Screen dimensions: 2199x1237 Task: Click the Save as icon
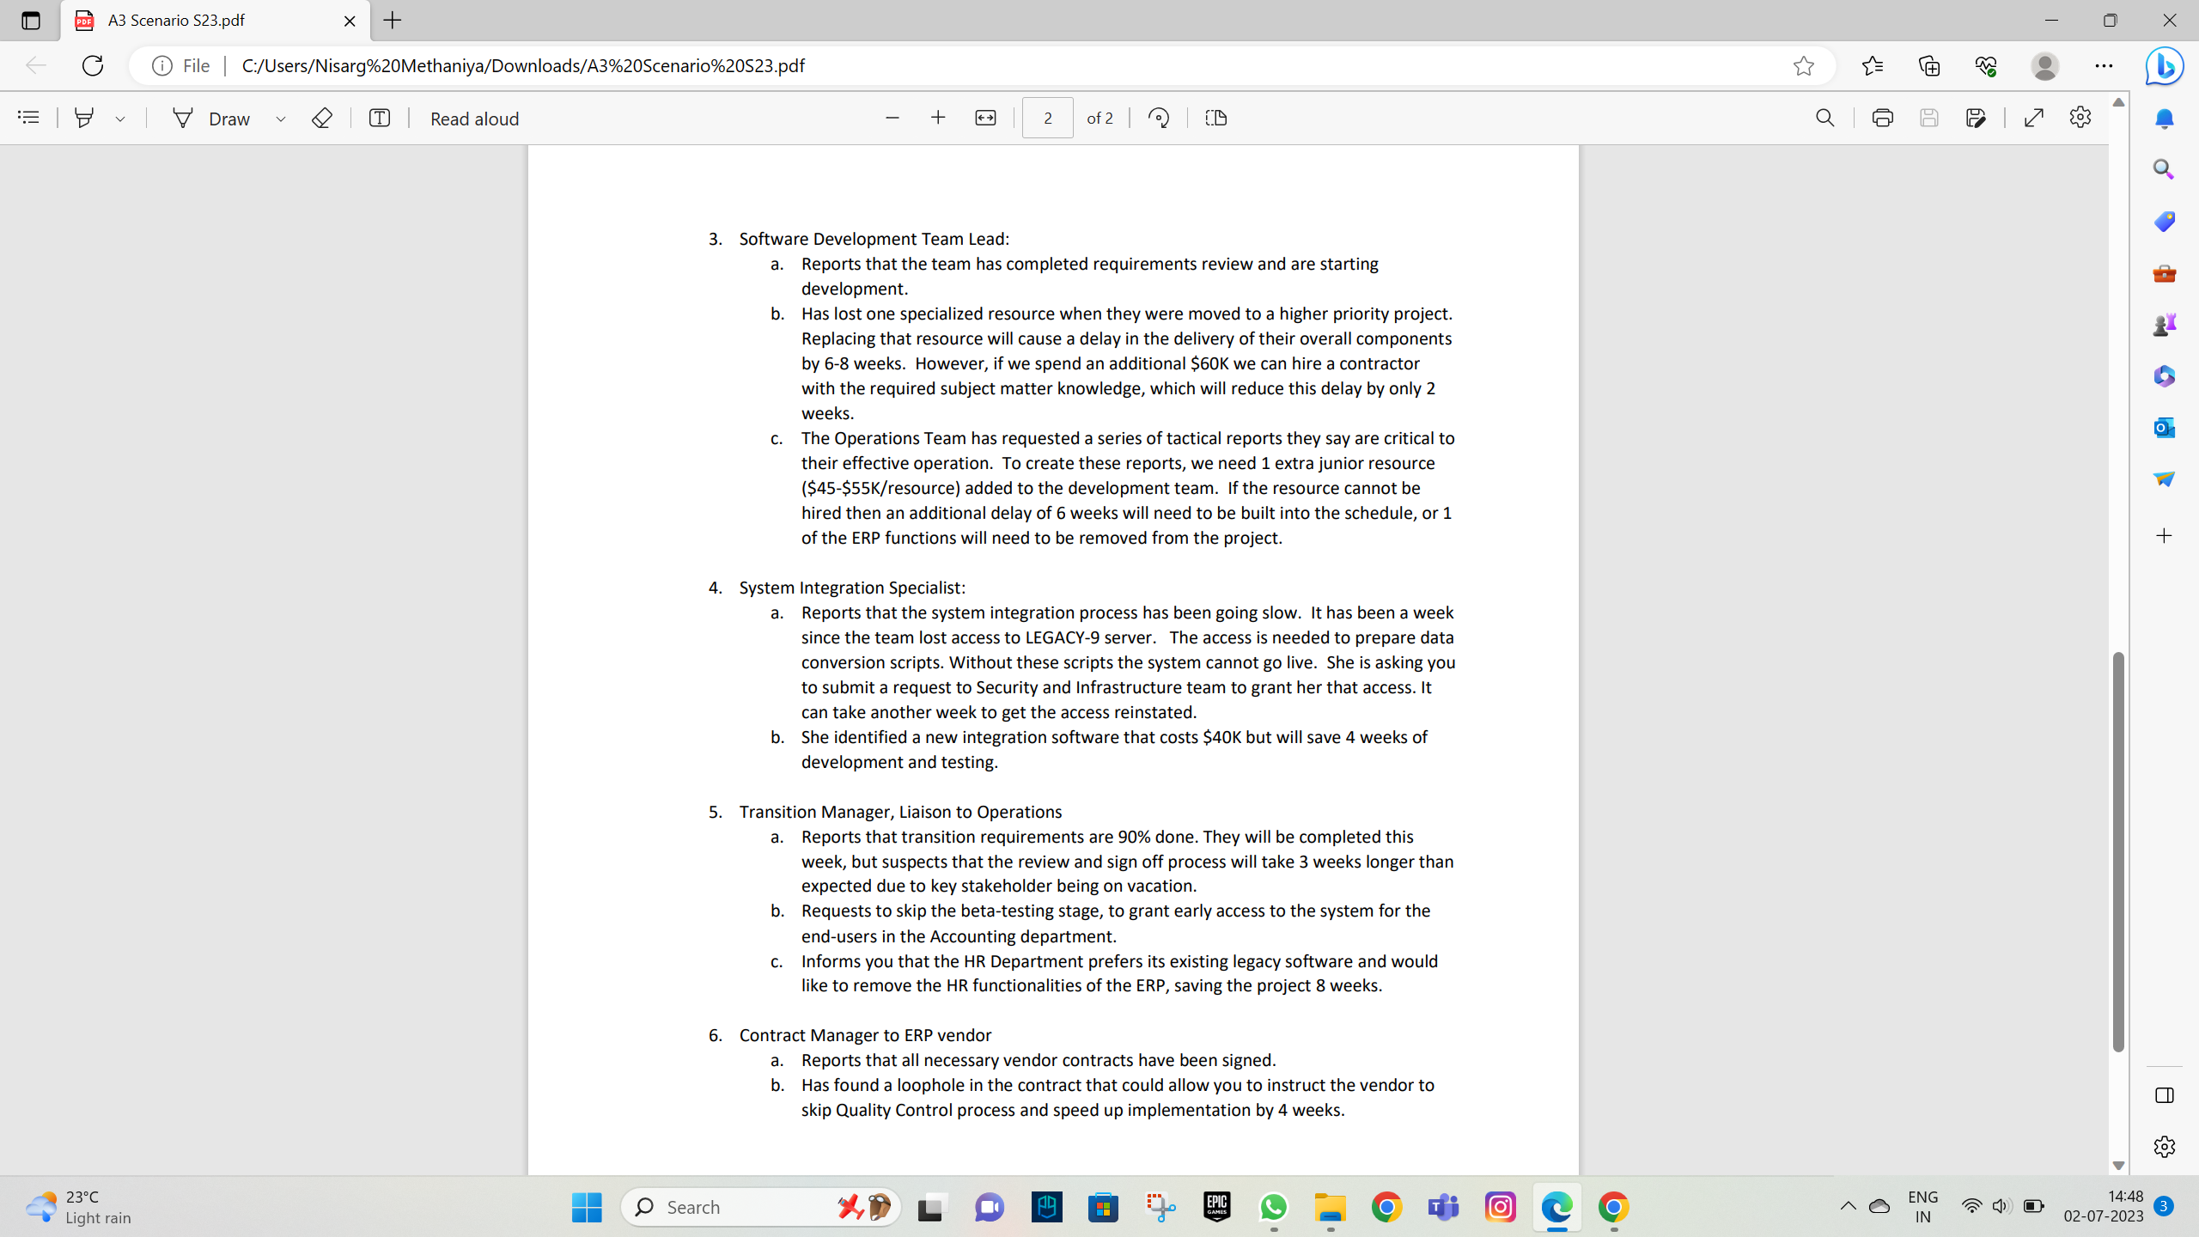tap(1976, 118)
